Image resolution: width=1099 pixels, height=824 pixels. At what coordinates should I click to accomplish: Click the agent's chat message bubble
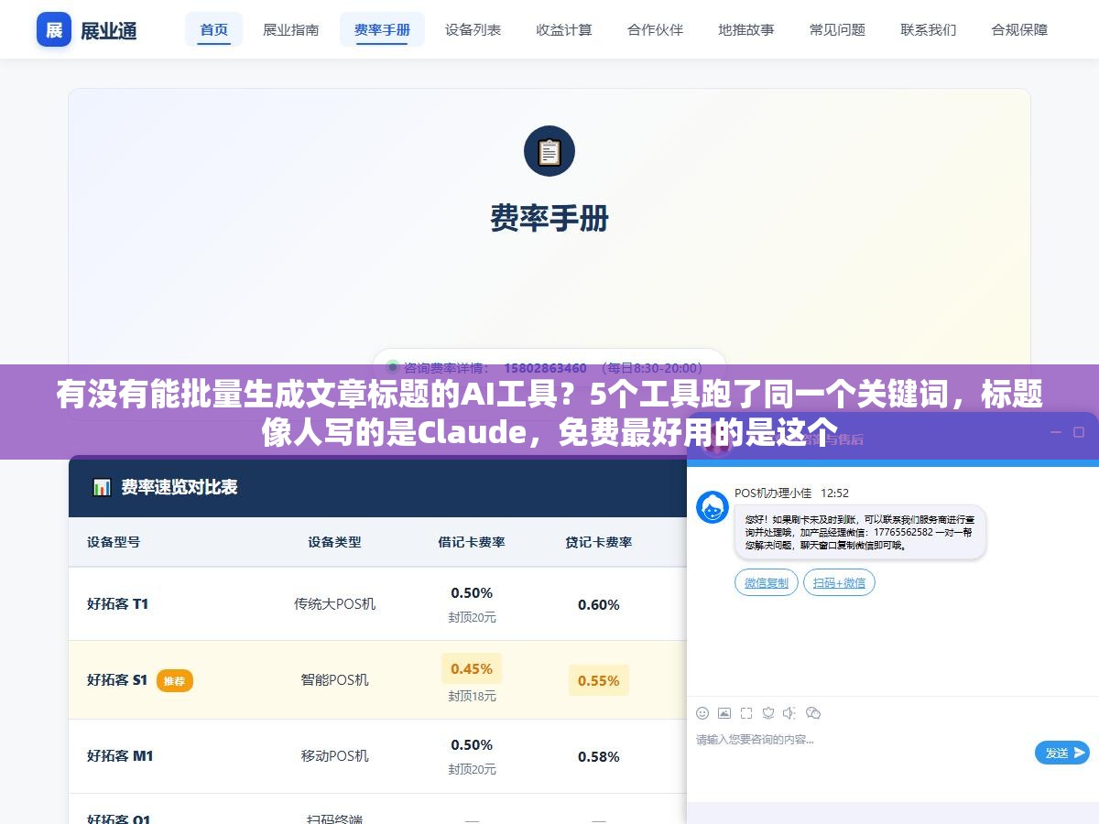pos(860,532)
